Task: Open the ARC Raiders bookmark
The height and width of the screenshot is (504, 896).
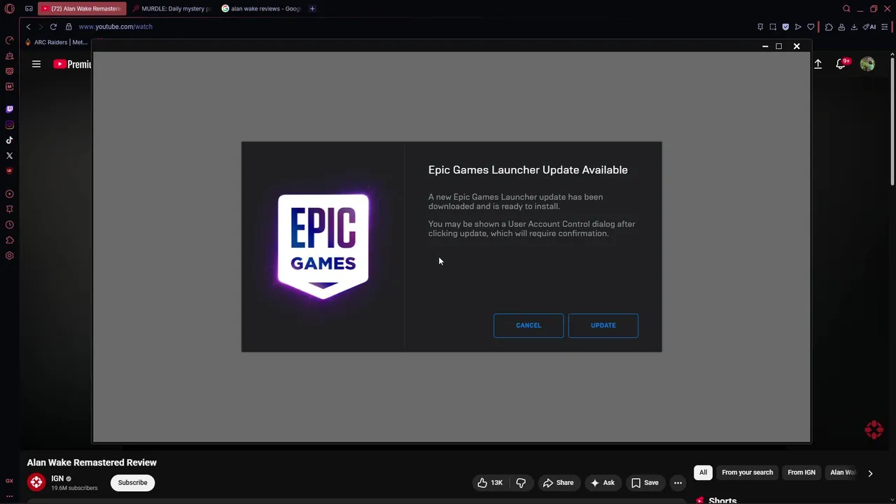Action: click(57, 42)
